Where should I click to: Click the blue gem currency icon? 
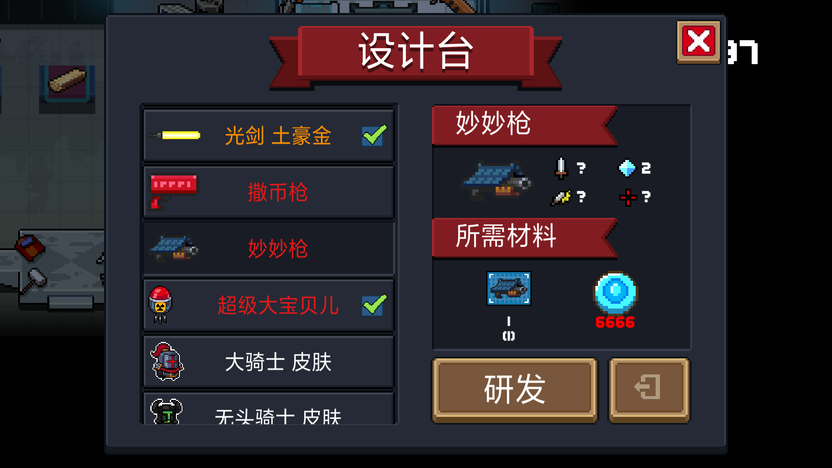tap(615, 292)
